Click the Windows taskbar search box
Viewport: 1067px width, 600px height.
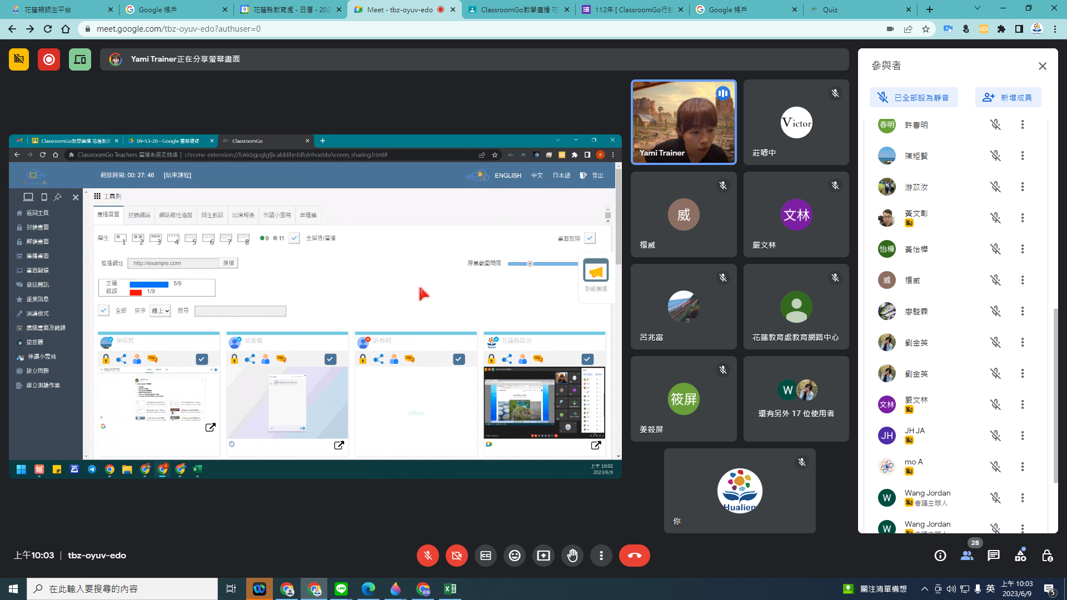coord(122,589)
